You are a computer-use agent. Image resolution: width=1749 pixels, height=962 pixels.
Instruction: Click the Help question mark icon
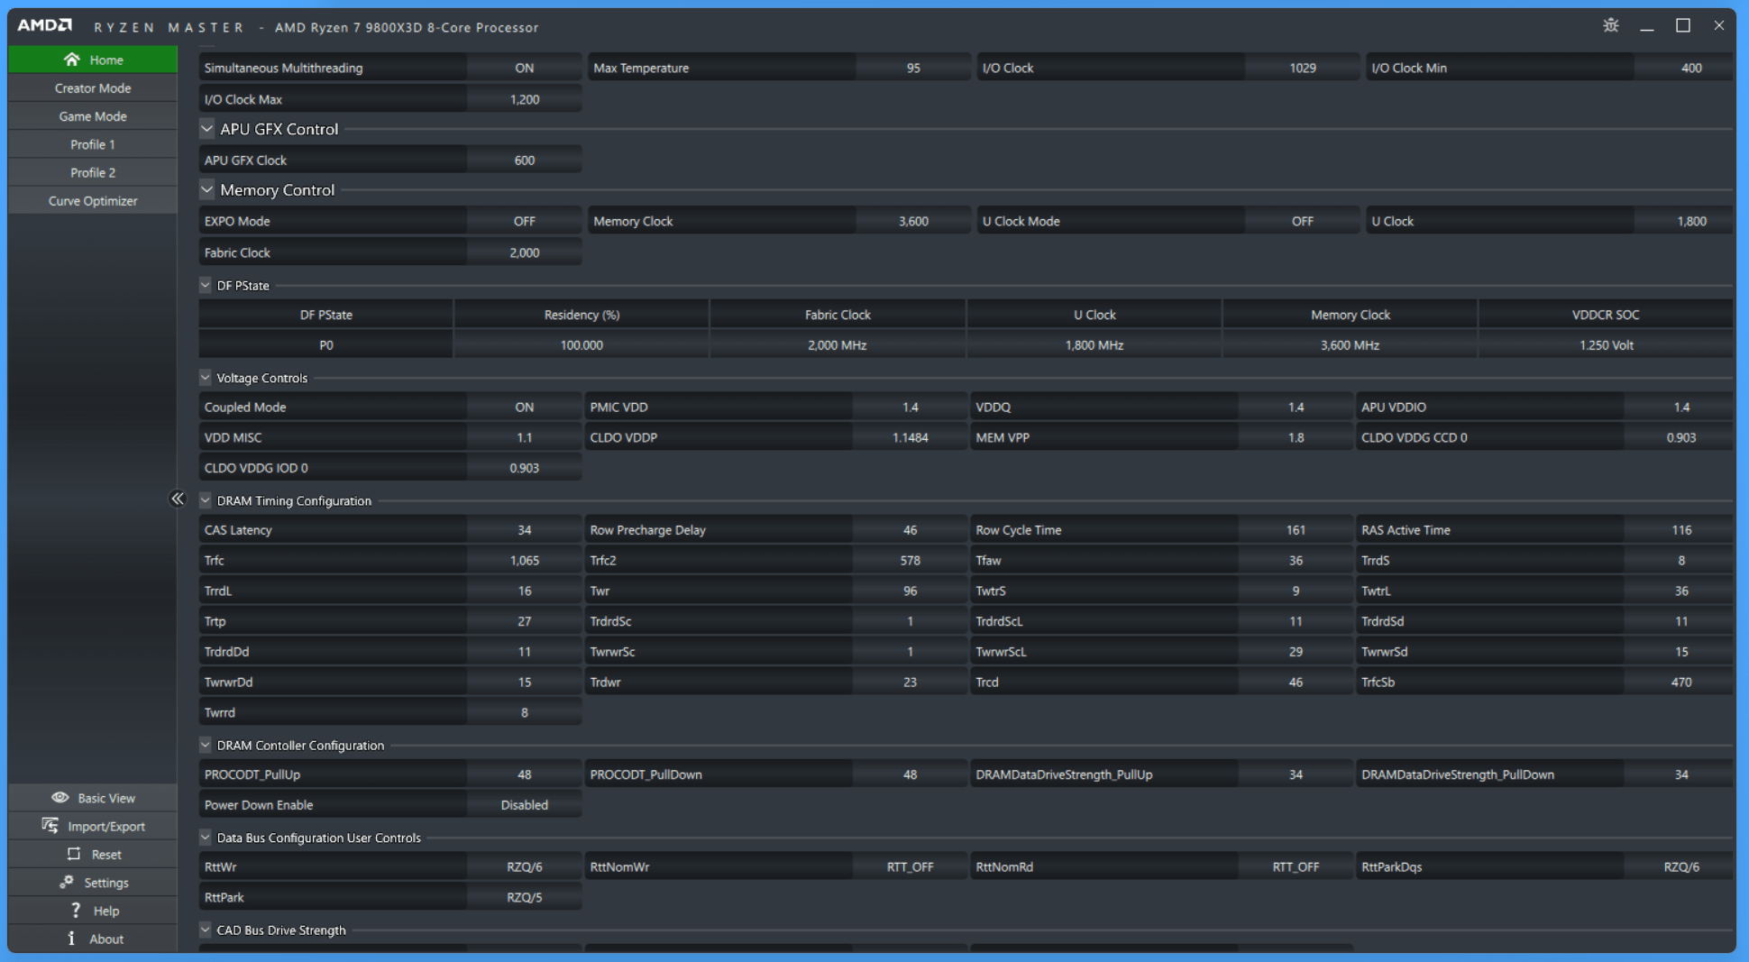[76, 911]
